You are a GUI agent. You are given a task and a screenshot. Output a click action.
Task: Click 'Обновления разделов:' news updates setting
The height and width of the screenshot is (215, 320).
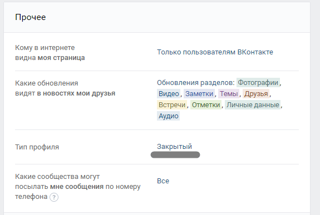click(196, 83)
